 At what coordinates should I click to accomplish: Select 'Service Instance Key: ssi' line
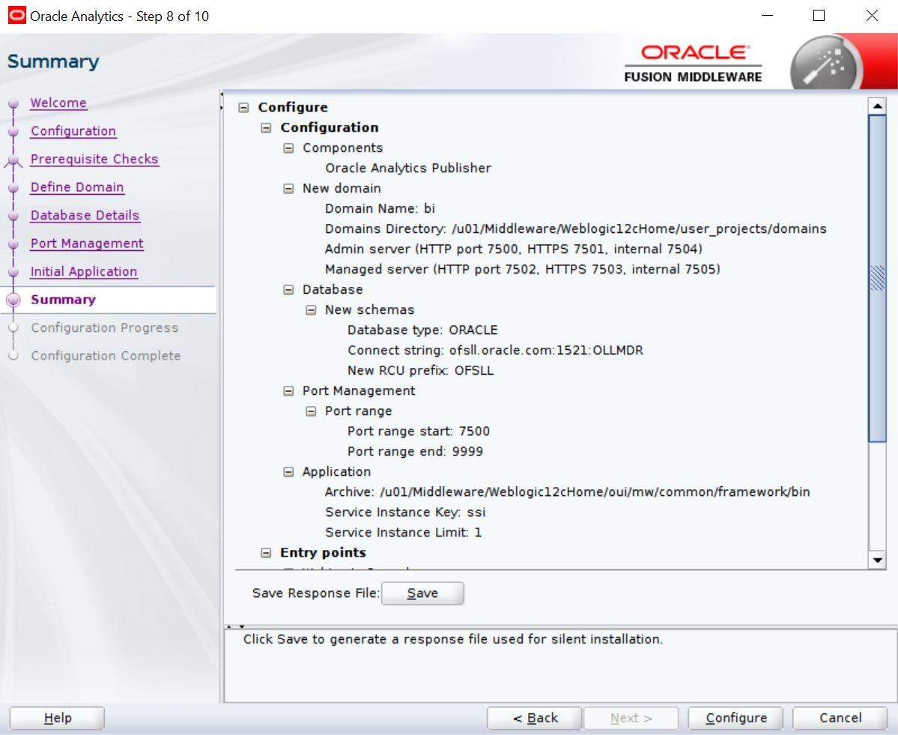tap(405, 512)
